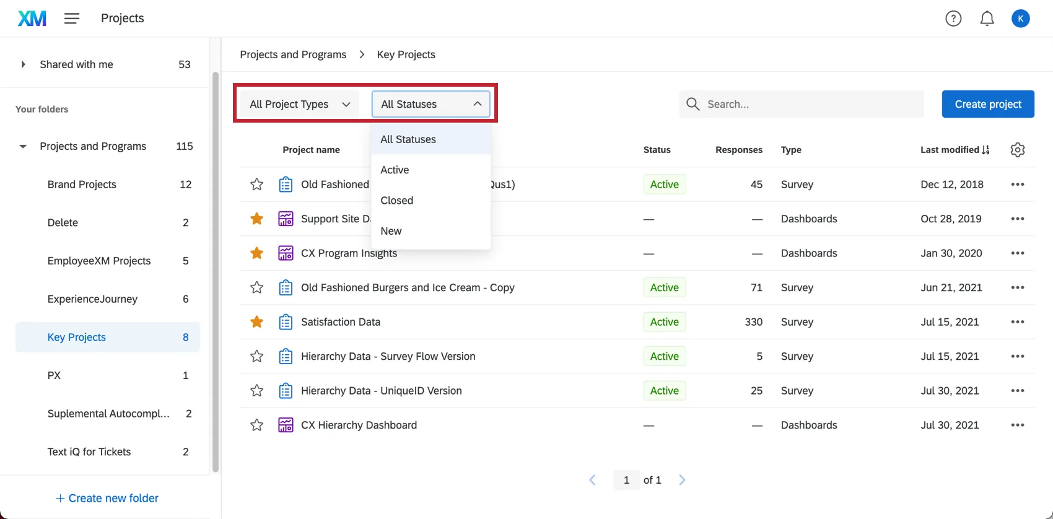
Task: Open the hamburger navigation menu
Action: [72, 19]
